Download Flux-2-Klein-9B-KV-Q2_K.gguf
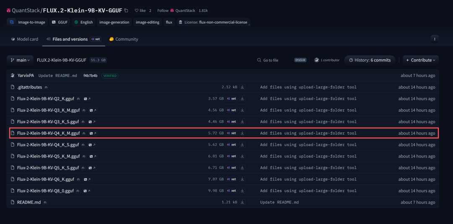 [242, 99]
